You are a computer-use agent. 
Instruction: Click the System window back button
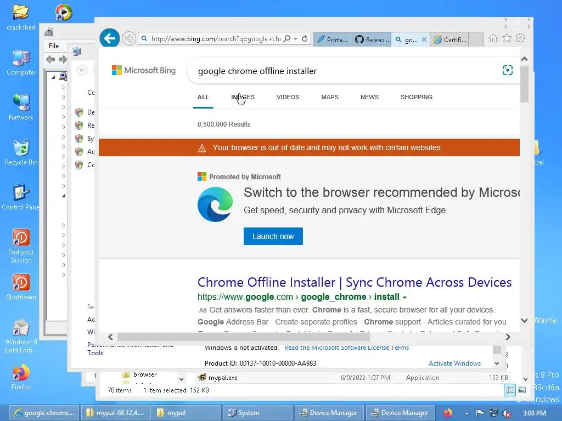point(82,70)
